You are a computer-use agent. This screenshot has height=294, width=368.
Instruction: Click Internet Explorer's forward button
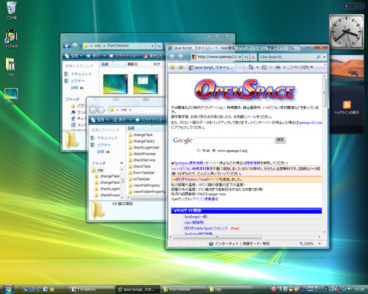(x=180, y=57)
